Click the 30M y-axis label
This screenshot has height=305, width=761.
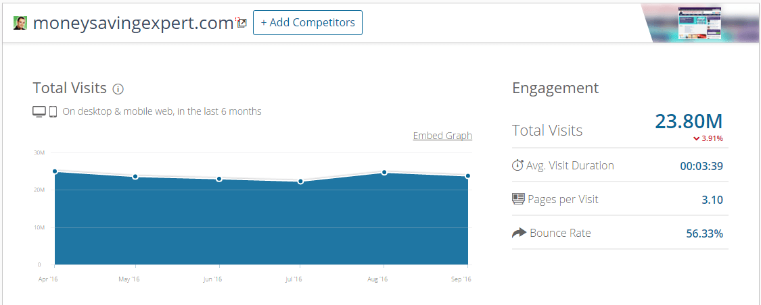pyautogui.click(x=40, y=152)
